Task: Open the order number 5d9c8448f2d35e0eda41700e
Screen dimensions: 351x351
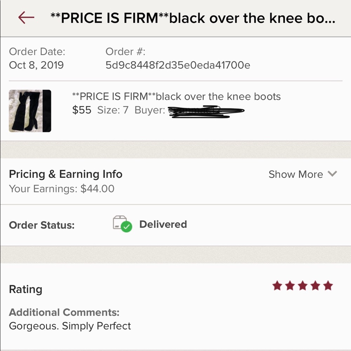Action: pos(177,65)
